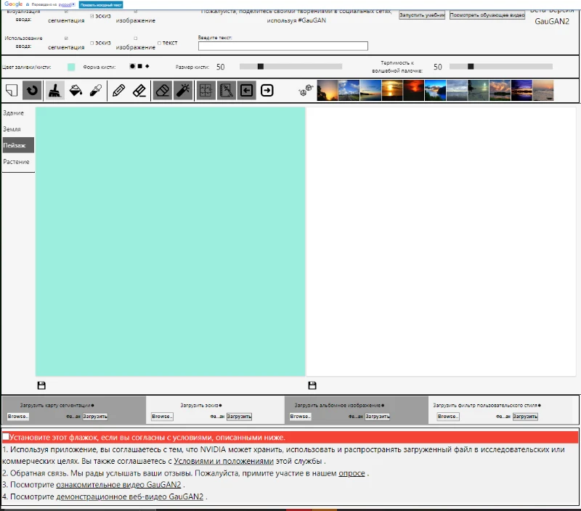Enable input usage image (изображение) checkbox
The width and height of the screenshot is (581, 511).
(136, 38)
